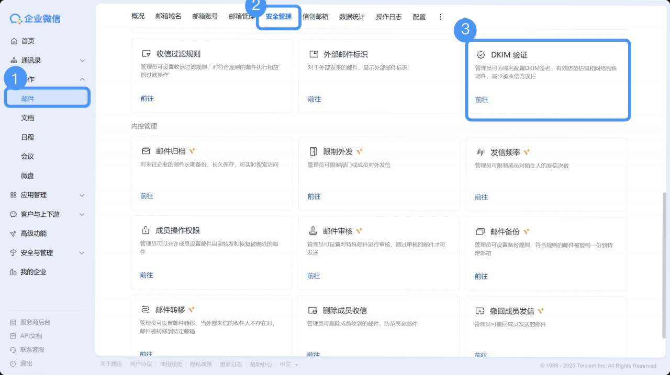This screenshot has height=375, width=670.
Task: Switch to the 配置 tab
Action: 419,17
